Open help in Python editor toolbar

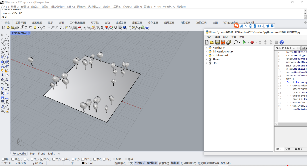(x=282, y=42)
